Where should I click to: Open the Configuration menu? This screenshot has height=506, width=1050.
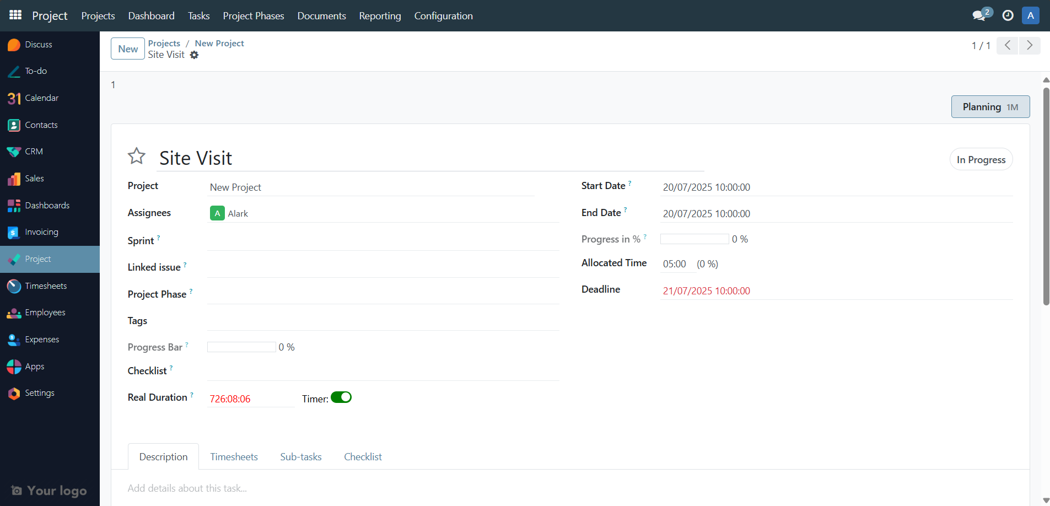coord(443,16)
